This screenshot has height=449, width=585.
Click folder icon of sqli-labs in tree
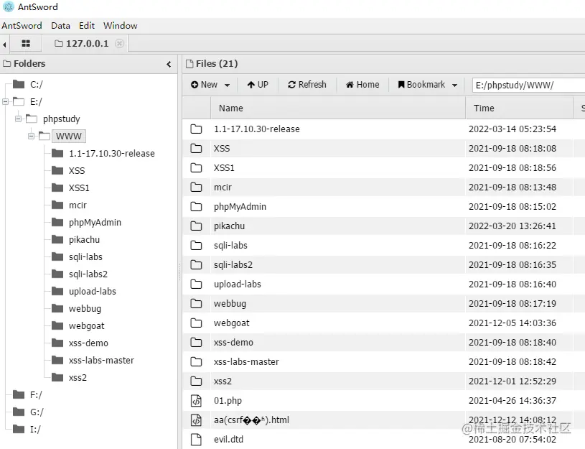[57, 256]
